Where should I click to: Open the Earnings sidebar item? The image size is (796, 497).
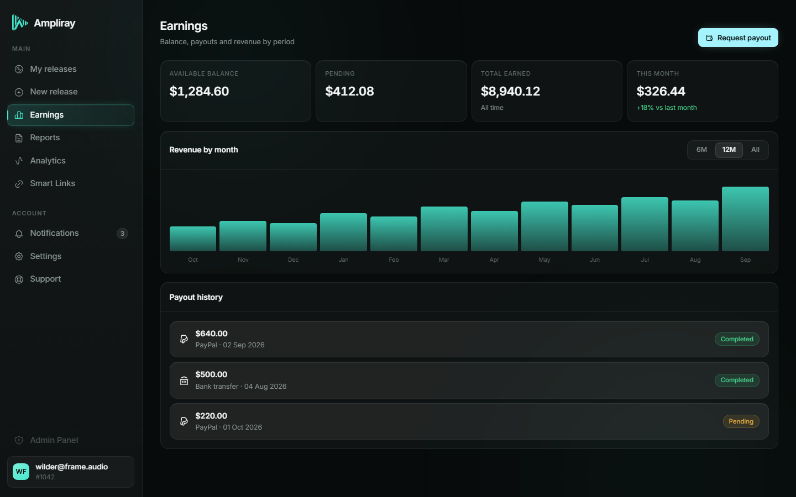click(71, 115)
